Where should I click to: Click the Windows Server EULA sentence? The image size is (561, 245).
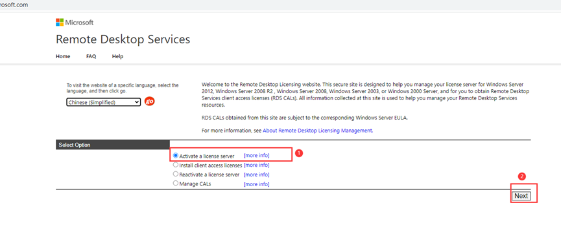tap(304, 118)
